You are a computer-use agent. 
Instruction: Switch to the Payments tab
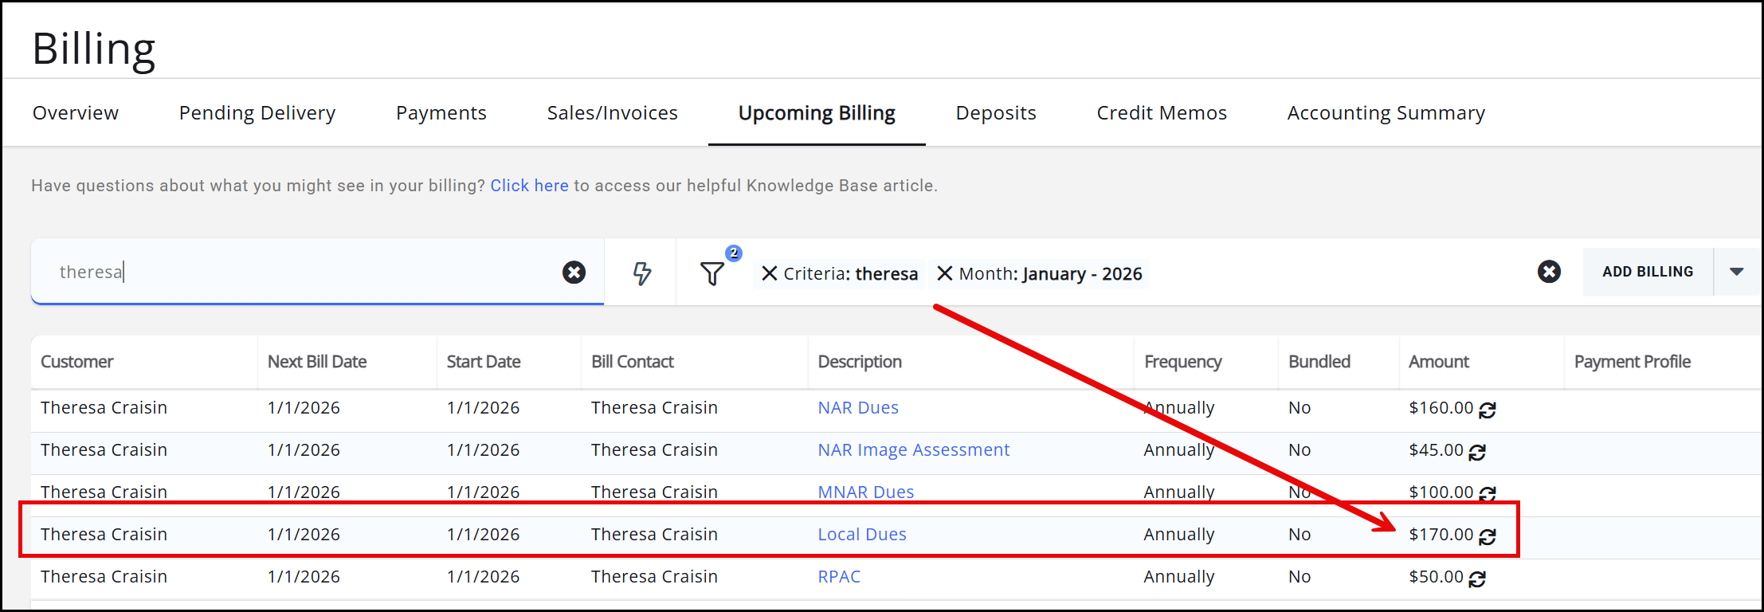[441, 113]
